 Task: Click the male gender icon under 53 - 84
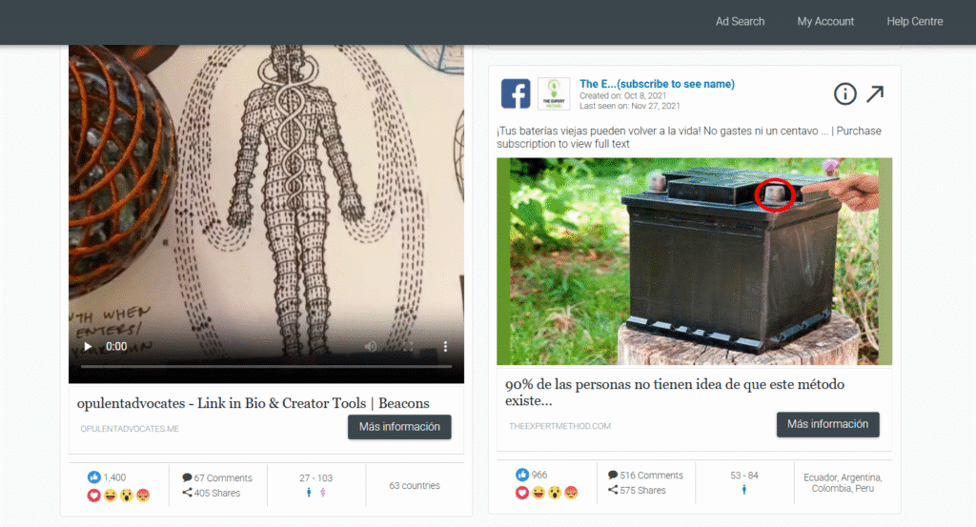(743, 490)
